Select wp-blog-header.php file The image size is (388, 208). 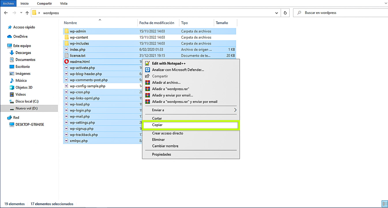86,74
